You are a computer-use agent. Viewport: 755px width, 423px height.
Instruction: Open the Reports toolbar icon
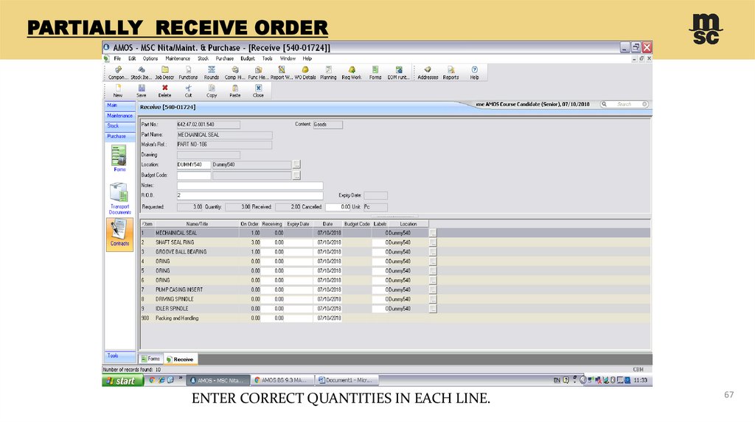point(450,73)
